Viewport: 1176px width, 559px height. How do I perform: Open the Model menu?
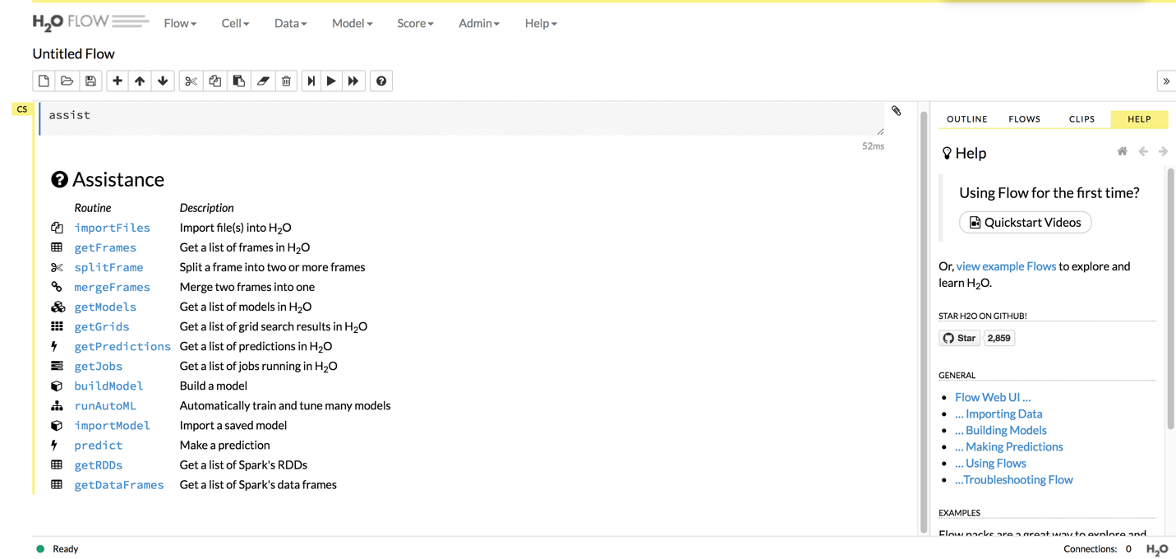352,23
